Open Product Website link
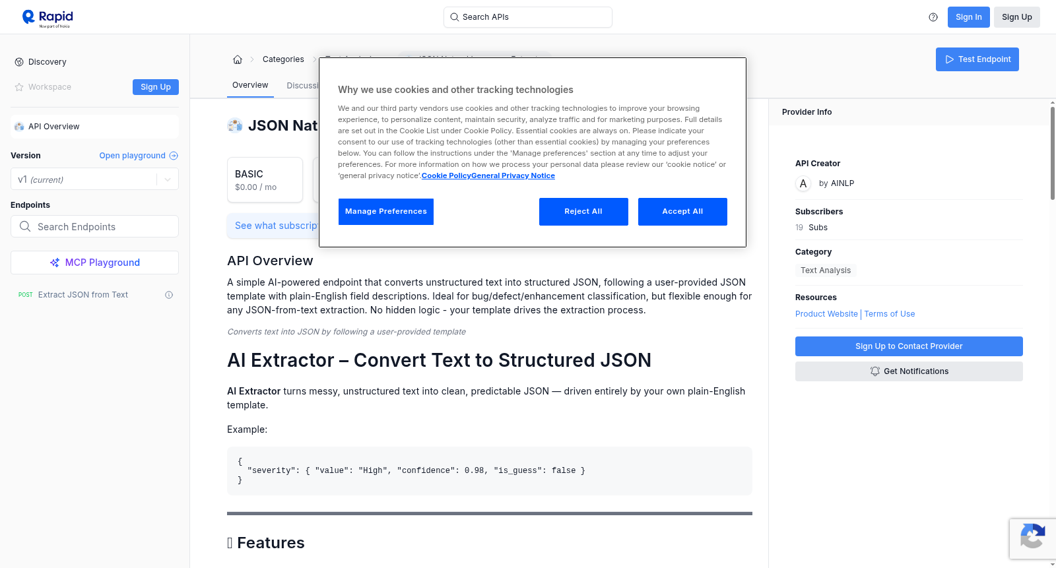Viewport: 1056px width, 568px height. click(x=826, y=314)
